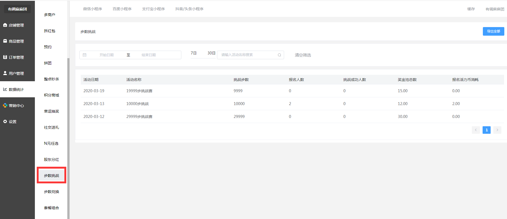Select N元任选 in the submenu

[51, 143]
